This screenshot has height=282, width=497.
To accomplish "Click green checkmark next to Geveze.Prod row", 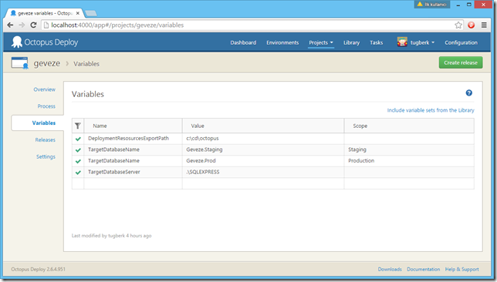I will point(78,161).
